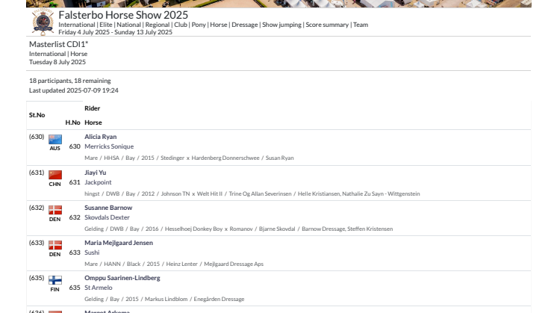The height and width of the screenshot is (313, 557).
Task: Click start number (630)
Action: (37, 137)
